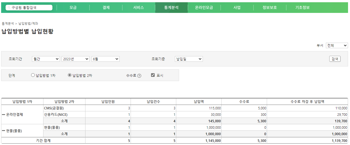Select the 납입방법 1차 radio button
350x145 pixels.
pos(33,75)
